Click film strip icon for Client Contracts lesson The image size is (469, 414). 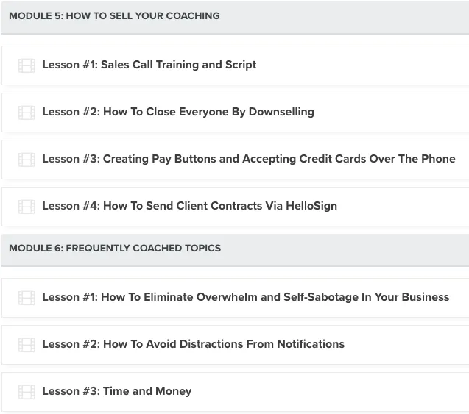tap(27, 207)
